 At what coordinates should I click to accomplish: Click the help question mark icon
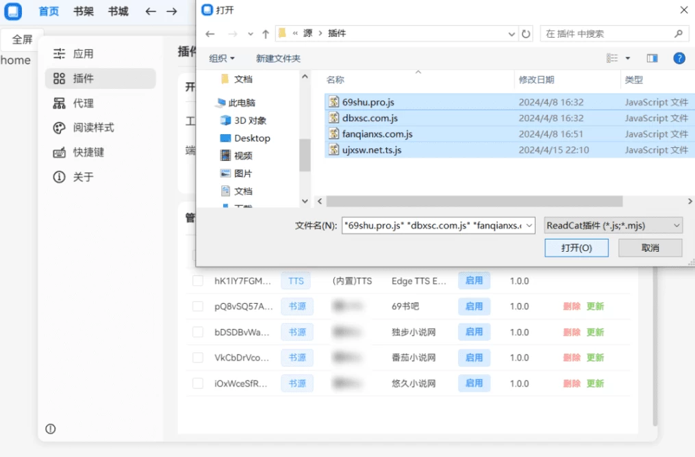(679, 58)
